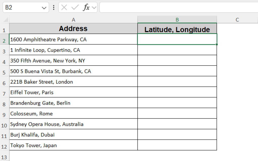
Task: Select column header B
Action: [x=177, y=19]
